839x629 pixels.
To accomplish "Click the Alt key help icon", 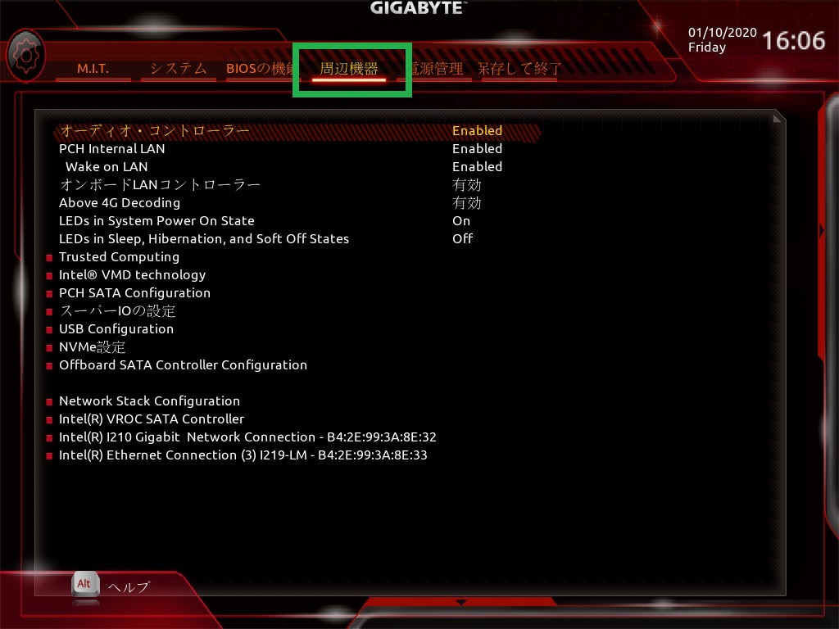I will [85, 584].
